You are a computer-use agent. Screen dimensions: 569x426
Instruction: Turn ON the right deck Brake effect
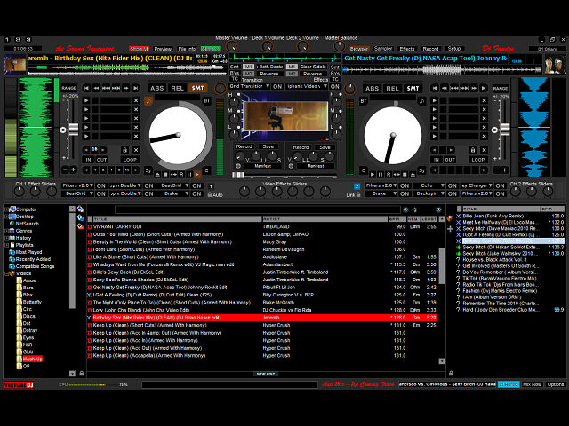[405, 193]
